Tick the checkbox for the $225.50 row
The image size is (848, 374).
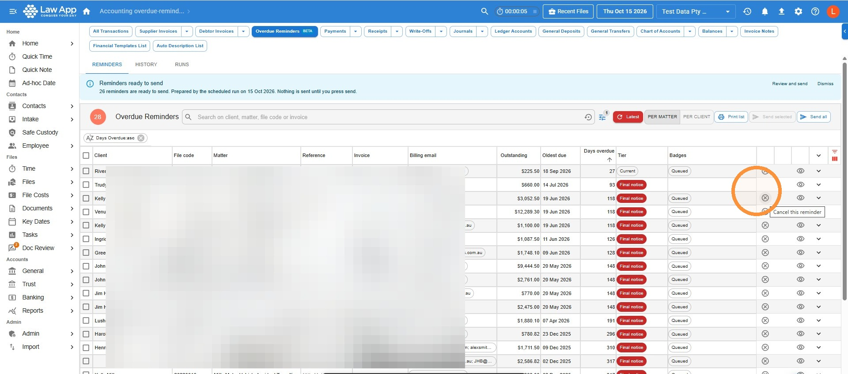point(86,171)
